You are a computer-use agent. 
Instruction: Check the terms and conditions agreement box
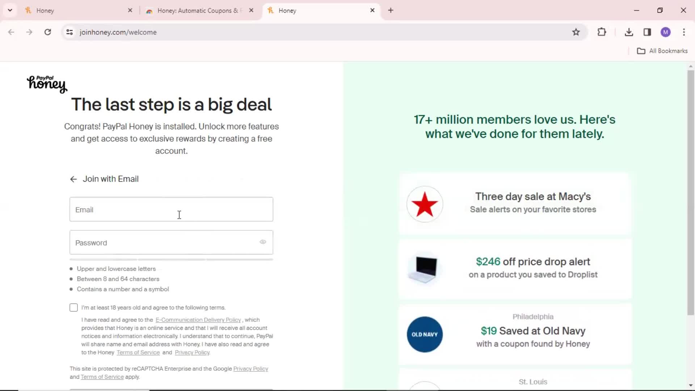(x=73, y=307)
